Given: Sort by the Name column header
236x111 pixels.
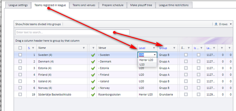Looking at the screenshot, I should pyautogui.click(x=42, y=48).
